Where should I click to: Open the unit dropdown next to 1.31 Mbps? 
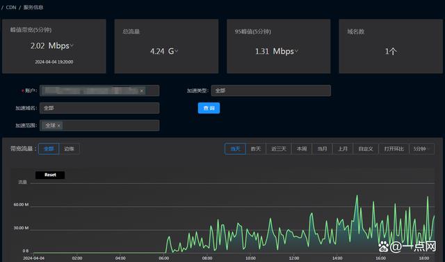pyautogui.click(x=296, y=51)
